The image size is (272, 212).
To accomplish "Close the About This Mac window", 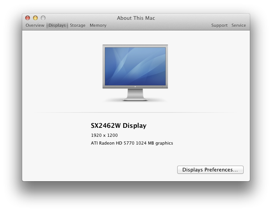I will point(28,18).
